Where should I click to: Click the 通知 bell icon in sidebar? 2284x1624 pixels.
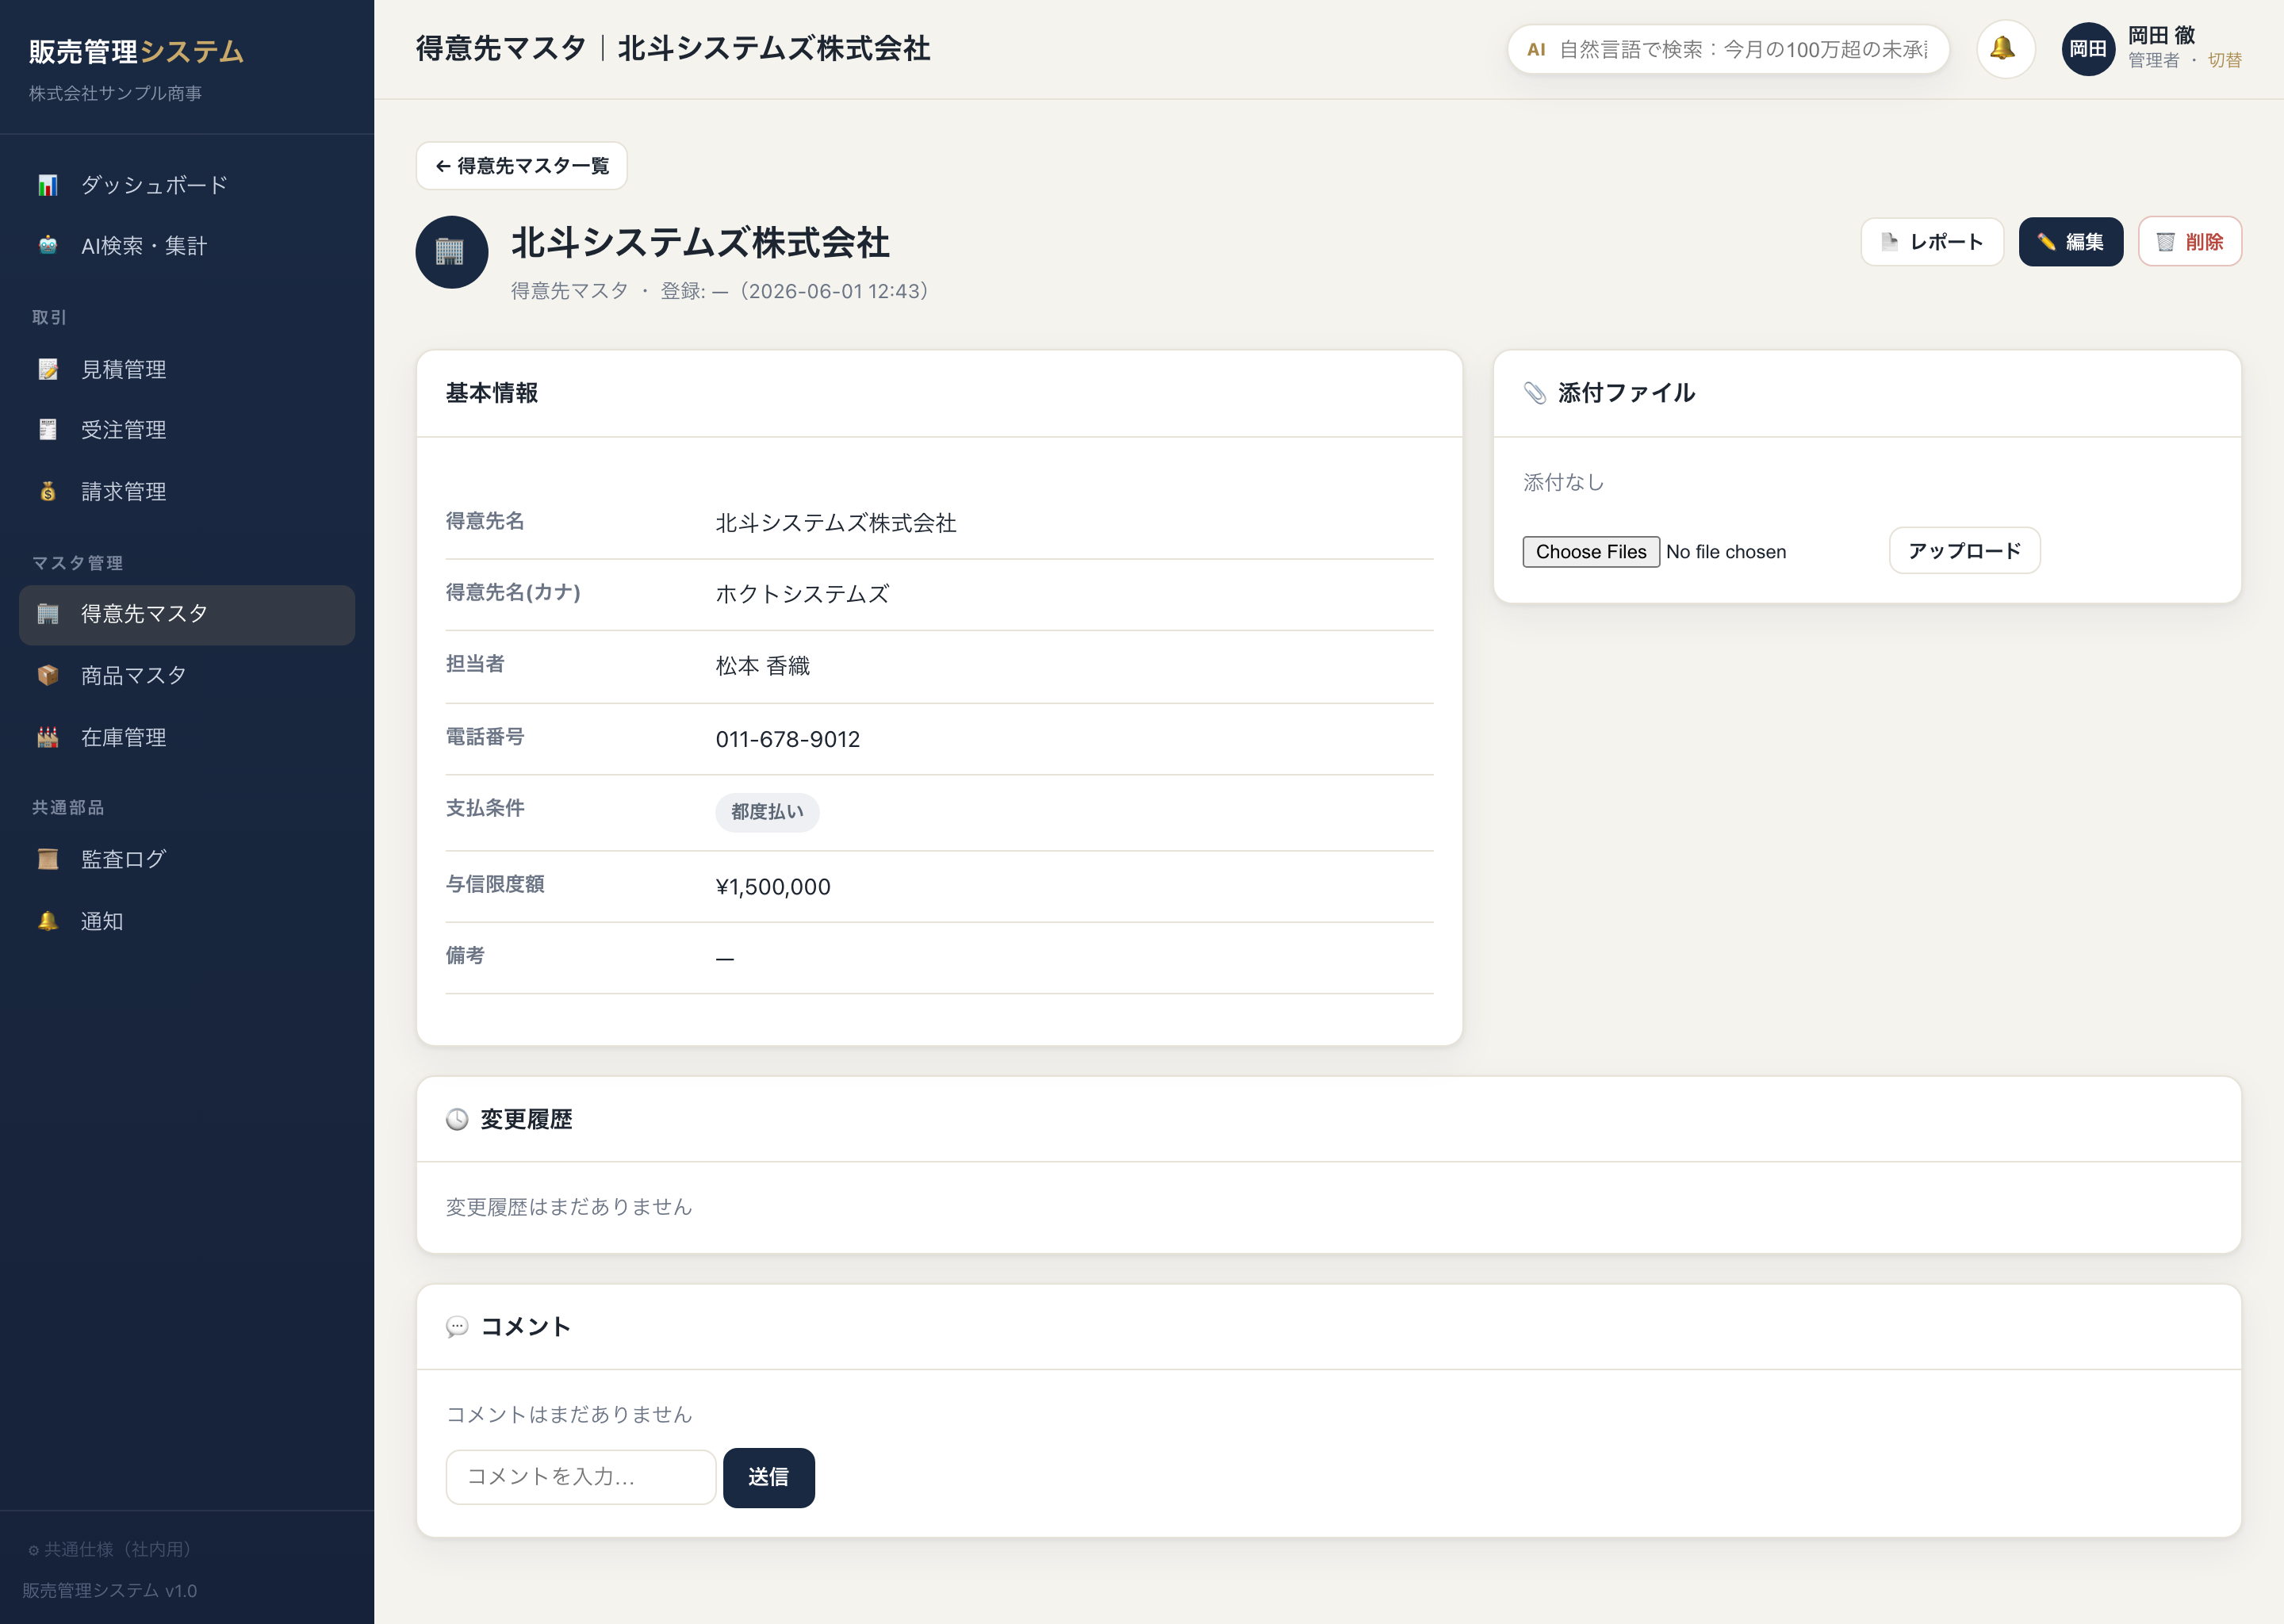pyautogui.click(x=48, y=921)
